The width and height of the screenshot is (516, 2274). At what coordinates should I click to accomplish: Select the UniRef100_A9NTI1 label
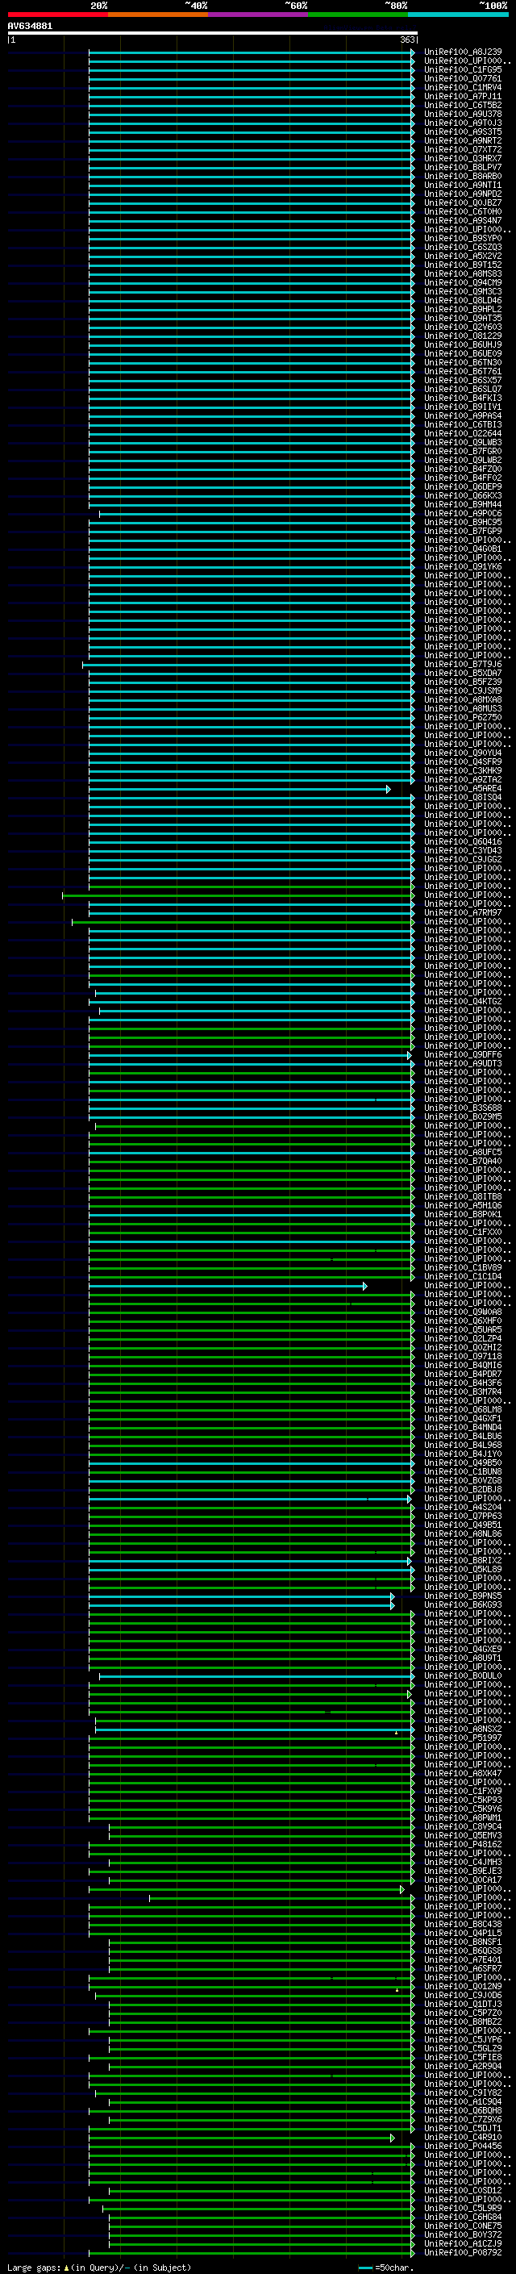coord(462,185)
